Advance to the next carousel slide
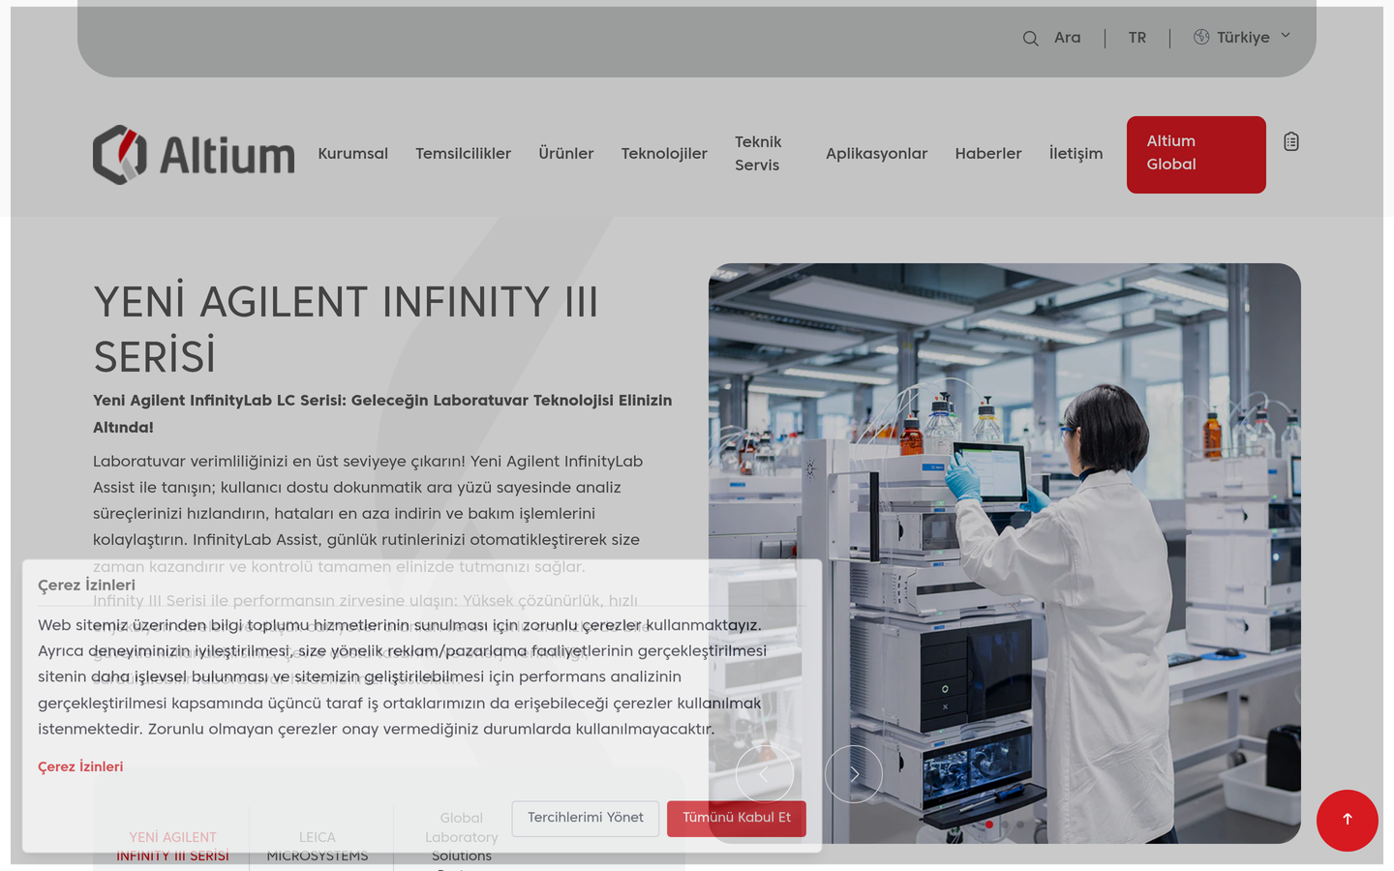Screen dimensions: 1394x871 [854, 774]
